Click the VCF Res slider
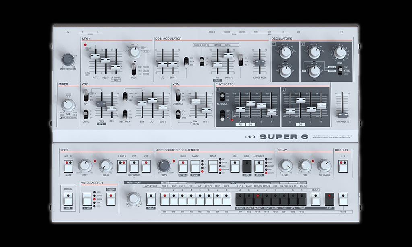 click(x=111, y=108)
